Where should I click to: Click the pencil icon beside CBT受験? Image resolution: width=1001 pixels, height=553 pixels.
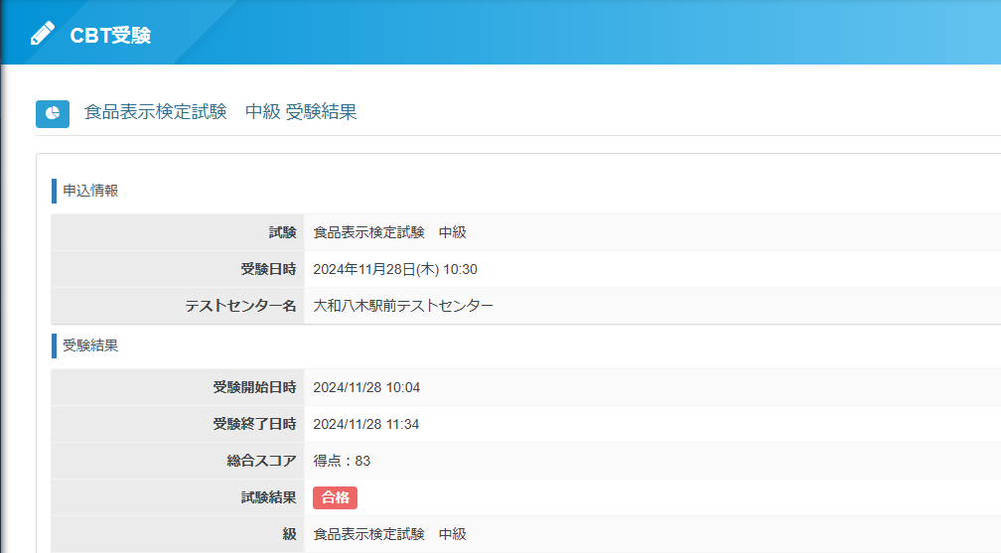click(x=42, y=33)
